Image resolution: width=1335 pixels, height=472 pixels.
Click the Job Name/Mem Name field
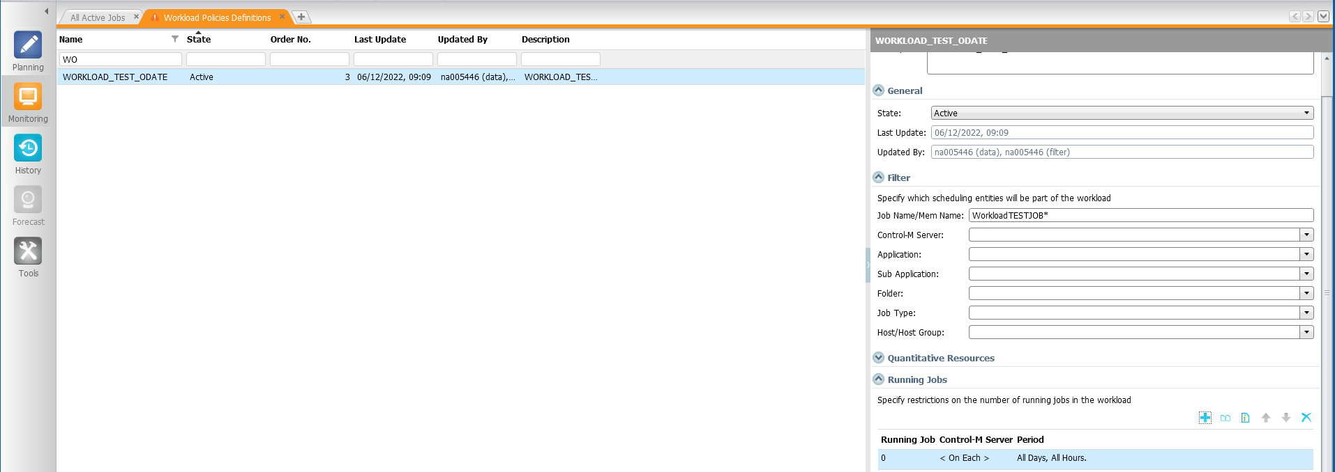(x=1140, y=216)
